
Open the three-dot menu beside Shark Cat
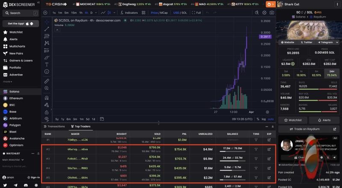(338, 4)
